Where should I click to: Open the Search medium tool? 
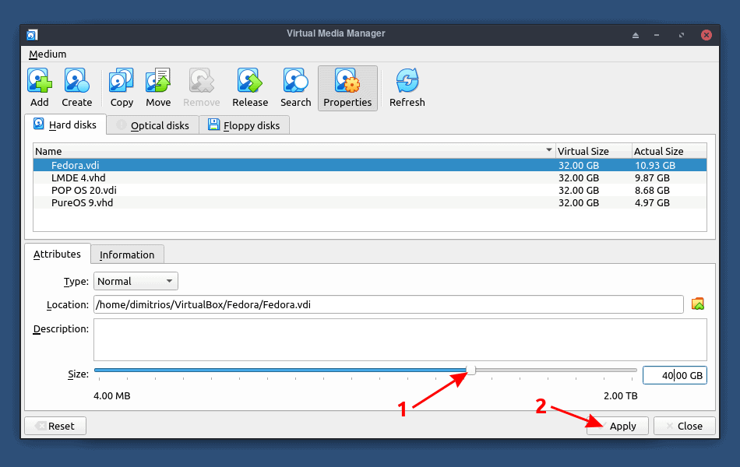point(295,87)
